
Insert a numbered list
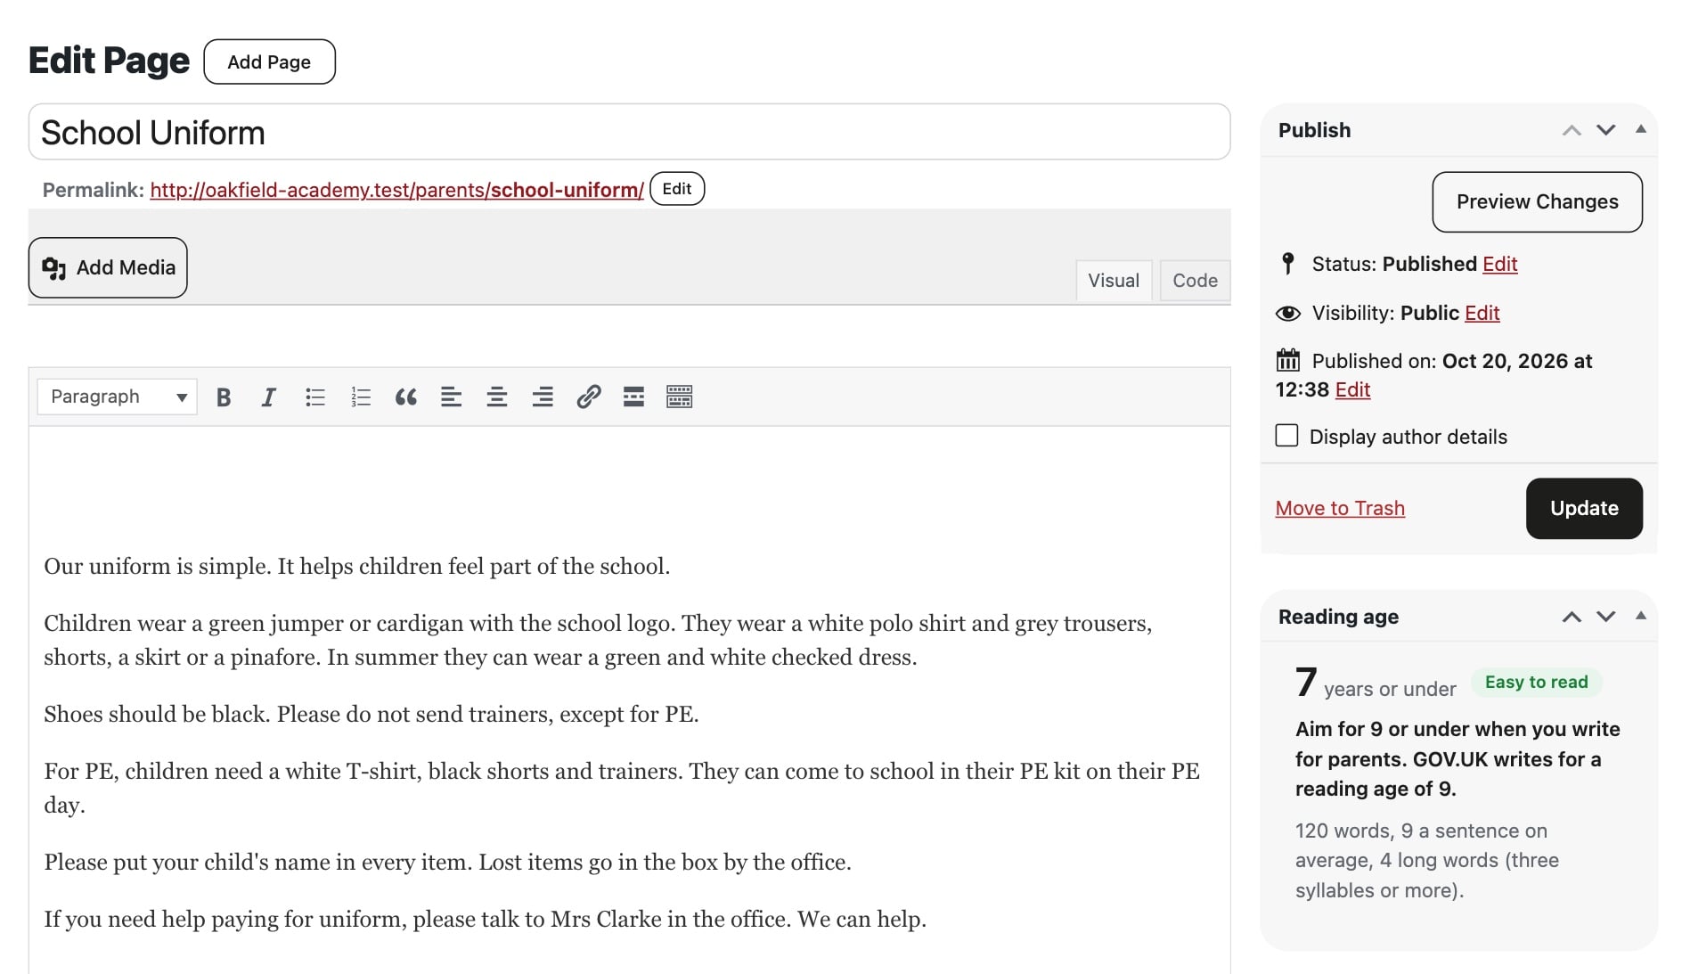tap(360, 397)
